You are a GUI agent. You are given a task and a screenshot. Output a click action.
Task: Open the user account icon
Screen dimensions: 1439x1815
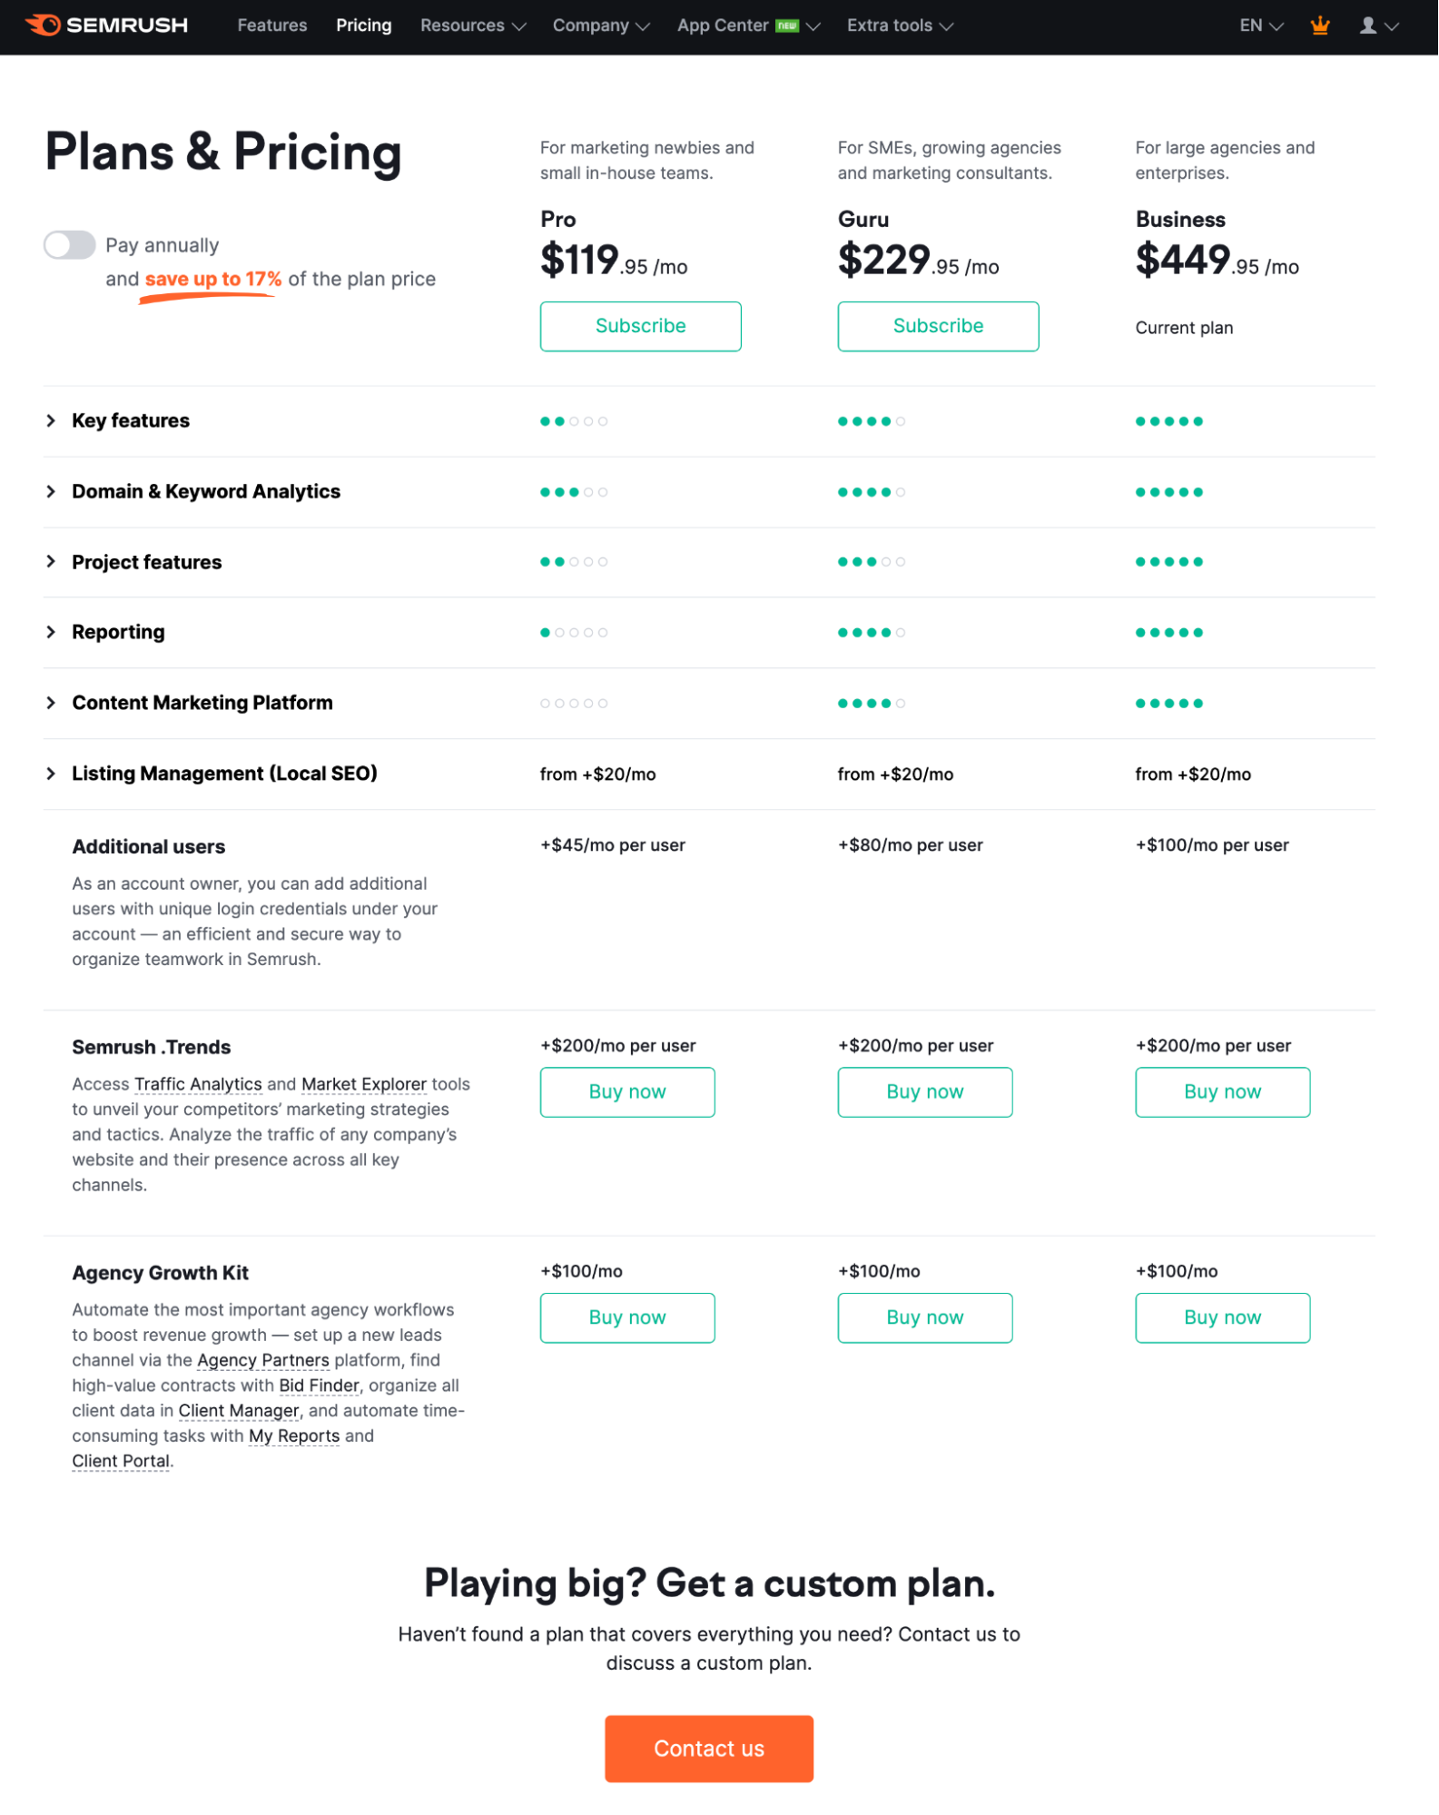click(x=1367, y=25)
